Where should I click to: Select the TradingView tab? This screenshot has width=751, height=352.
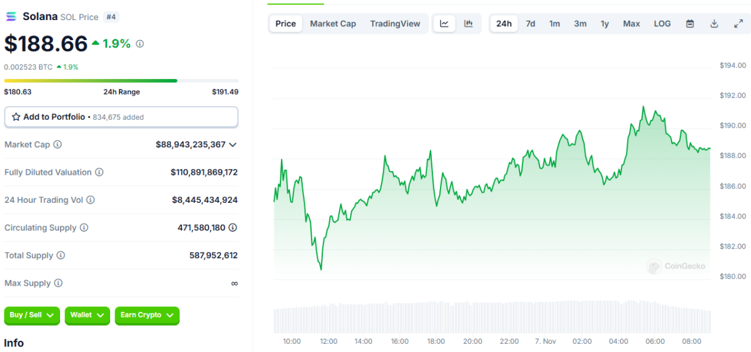395,24
